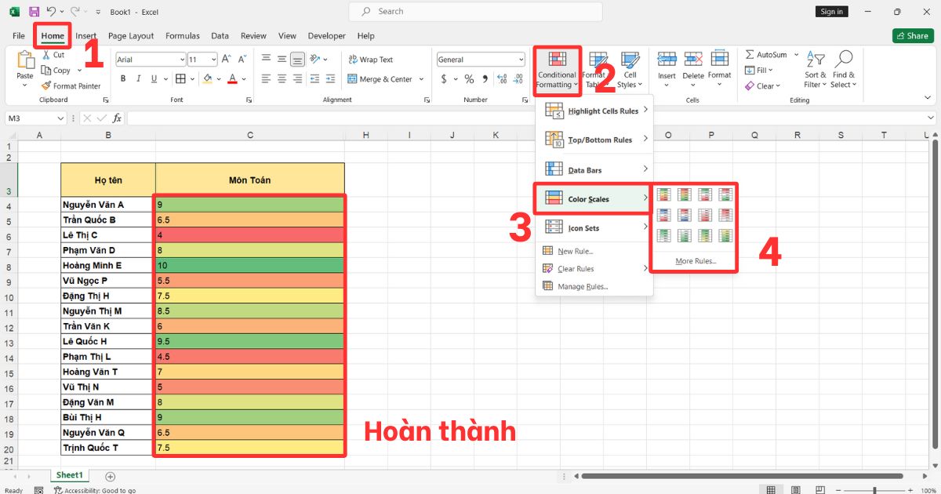Open Sort & Filter tool
This screenshot has width=941, height=494.
coord(816,71)
